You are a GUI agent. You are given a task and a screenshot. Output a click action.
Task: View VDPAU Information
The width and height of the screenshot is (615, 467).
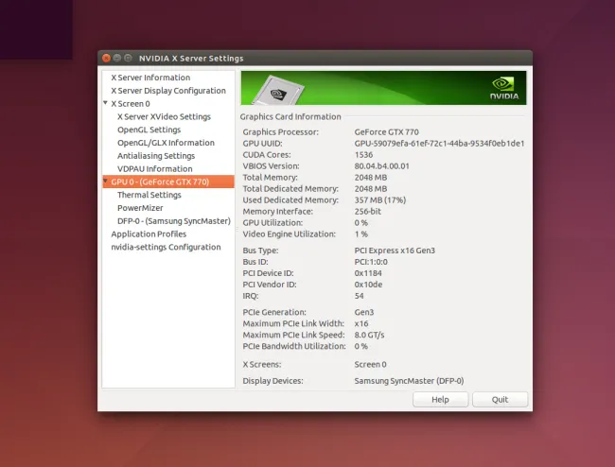pyautogui.click(x=154, y=169)
